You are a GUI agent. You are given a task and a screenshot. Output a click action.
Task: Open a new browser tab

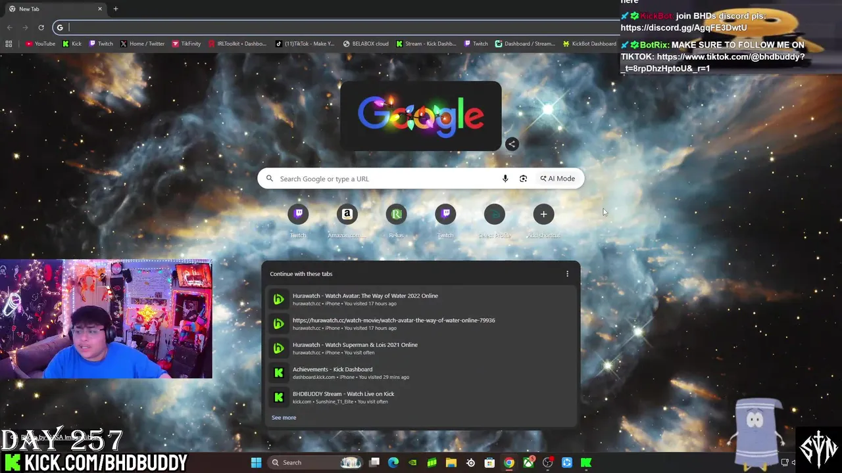click(116, 9)
